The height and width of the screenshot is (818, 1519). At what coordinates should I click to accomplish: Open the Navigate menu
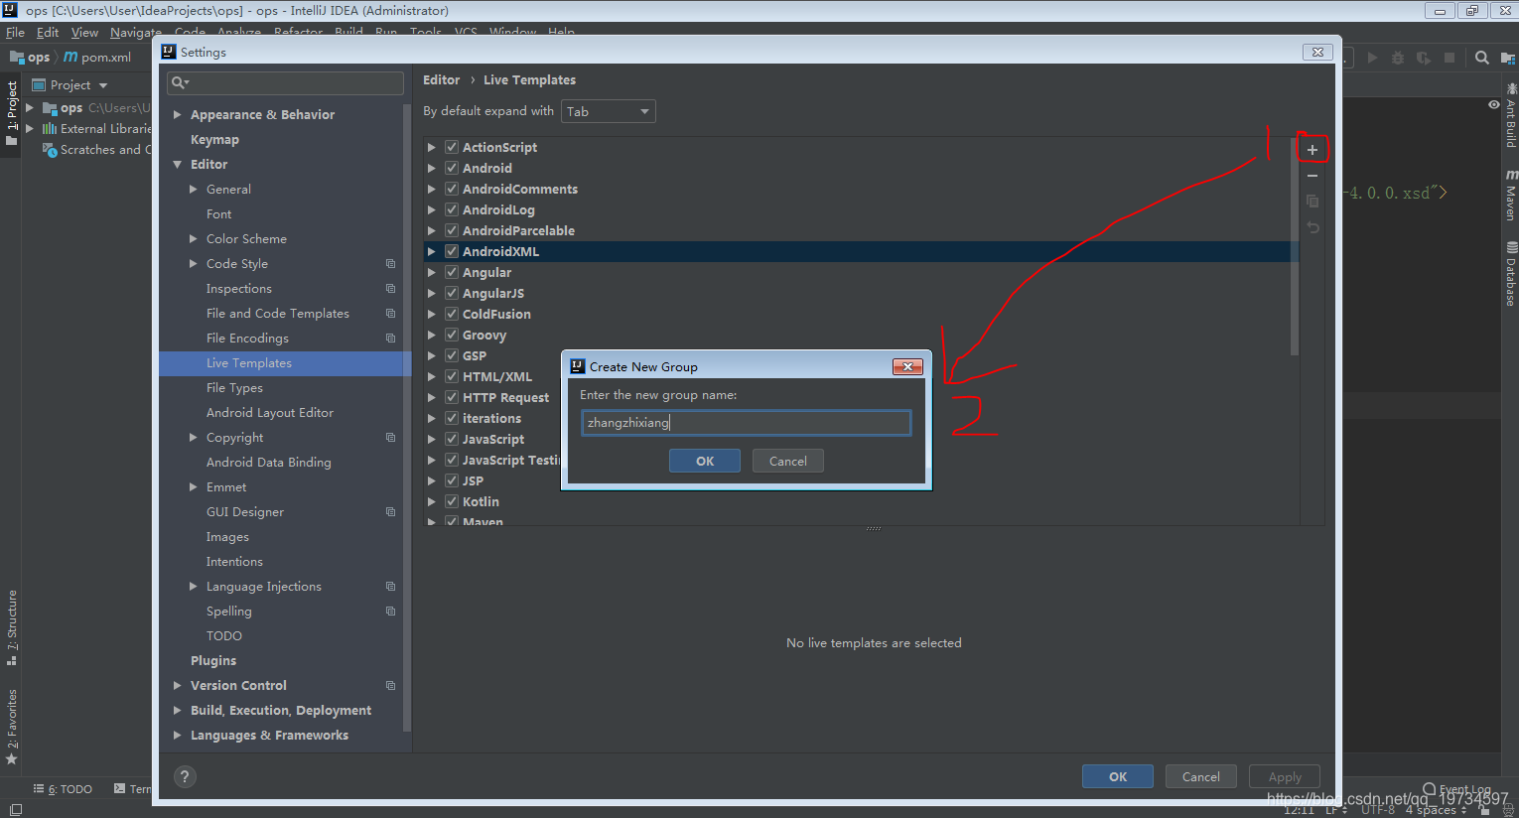click(x=135, y=33)
